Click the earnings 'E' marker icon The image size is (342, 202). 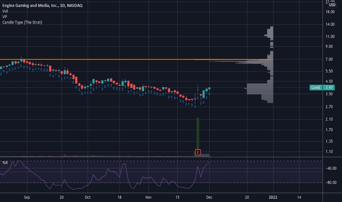point(198,152)
